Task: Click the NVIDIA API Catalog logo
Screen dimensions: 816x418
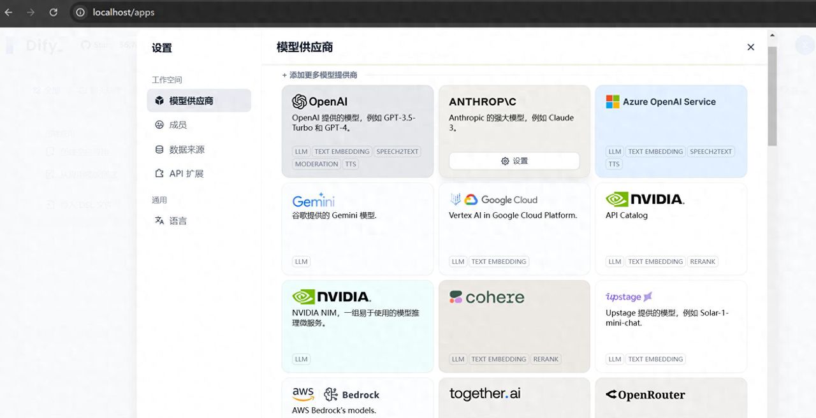Action: 645,199
